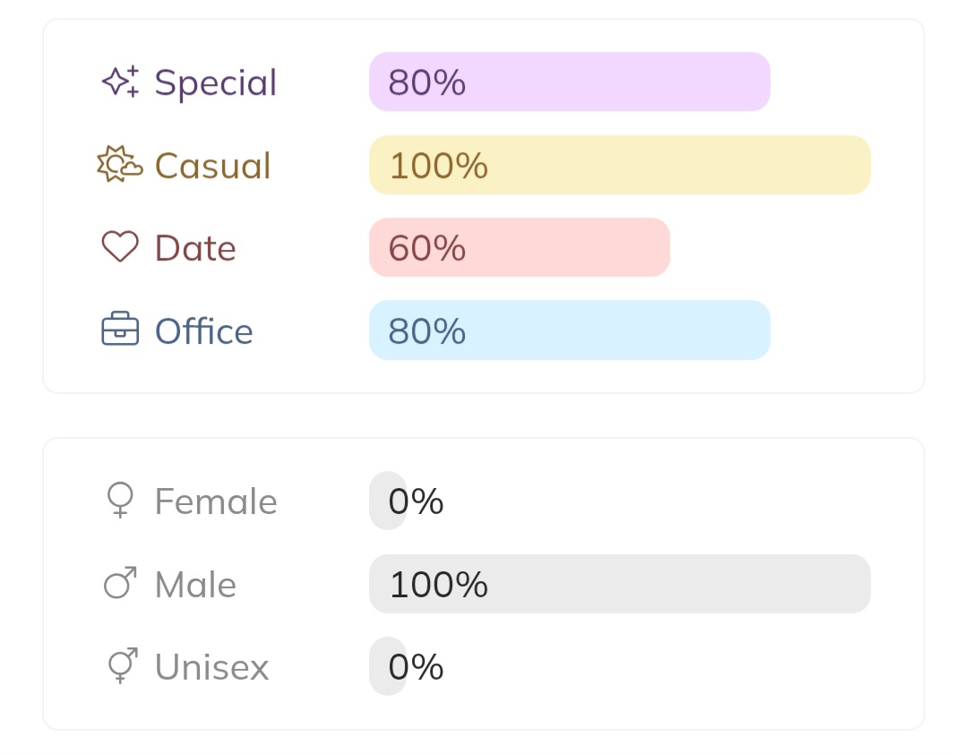Click the 0% Female rating bar
This screenshot has height=754, width=954.
[x=388, y=501]
